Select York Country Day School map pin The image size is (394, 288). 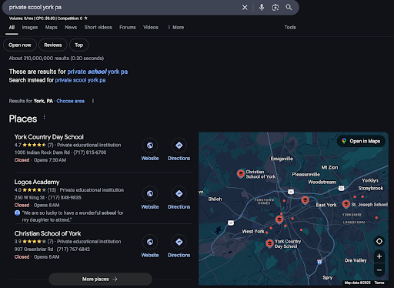click(x=269, y=243)
